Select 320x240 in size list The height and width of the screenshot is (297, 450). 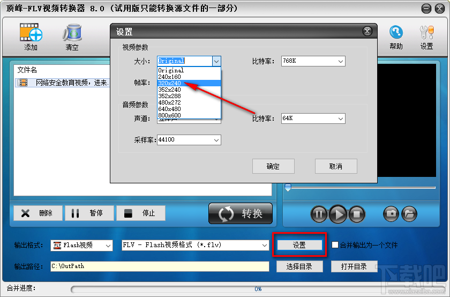pos(189,83)
